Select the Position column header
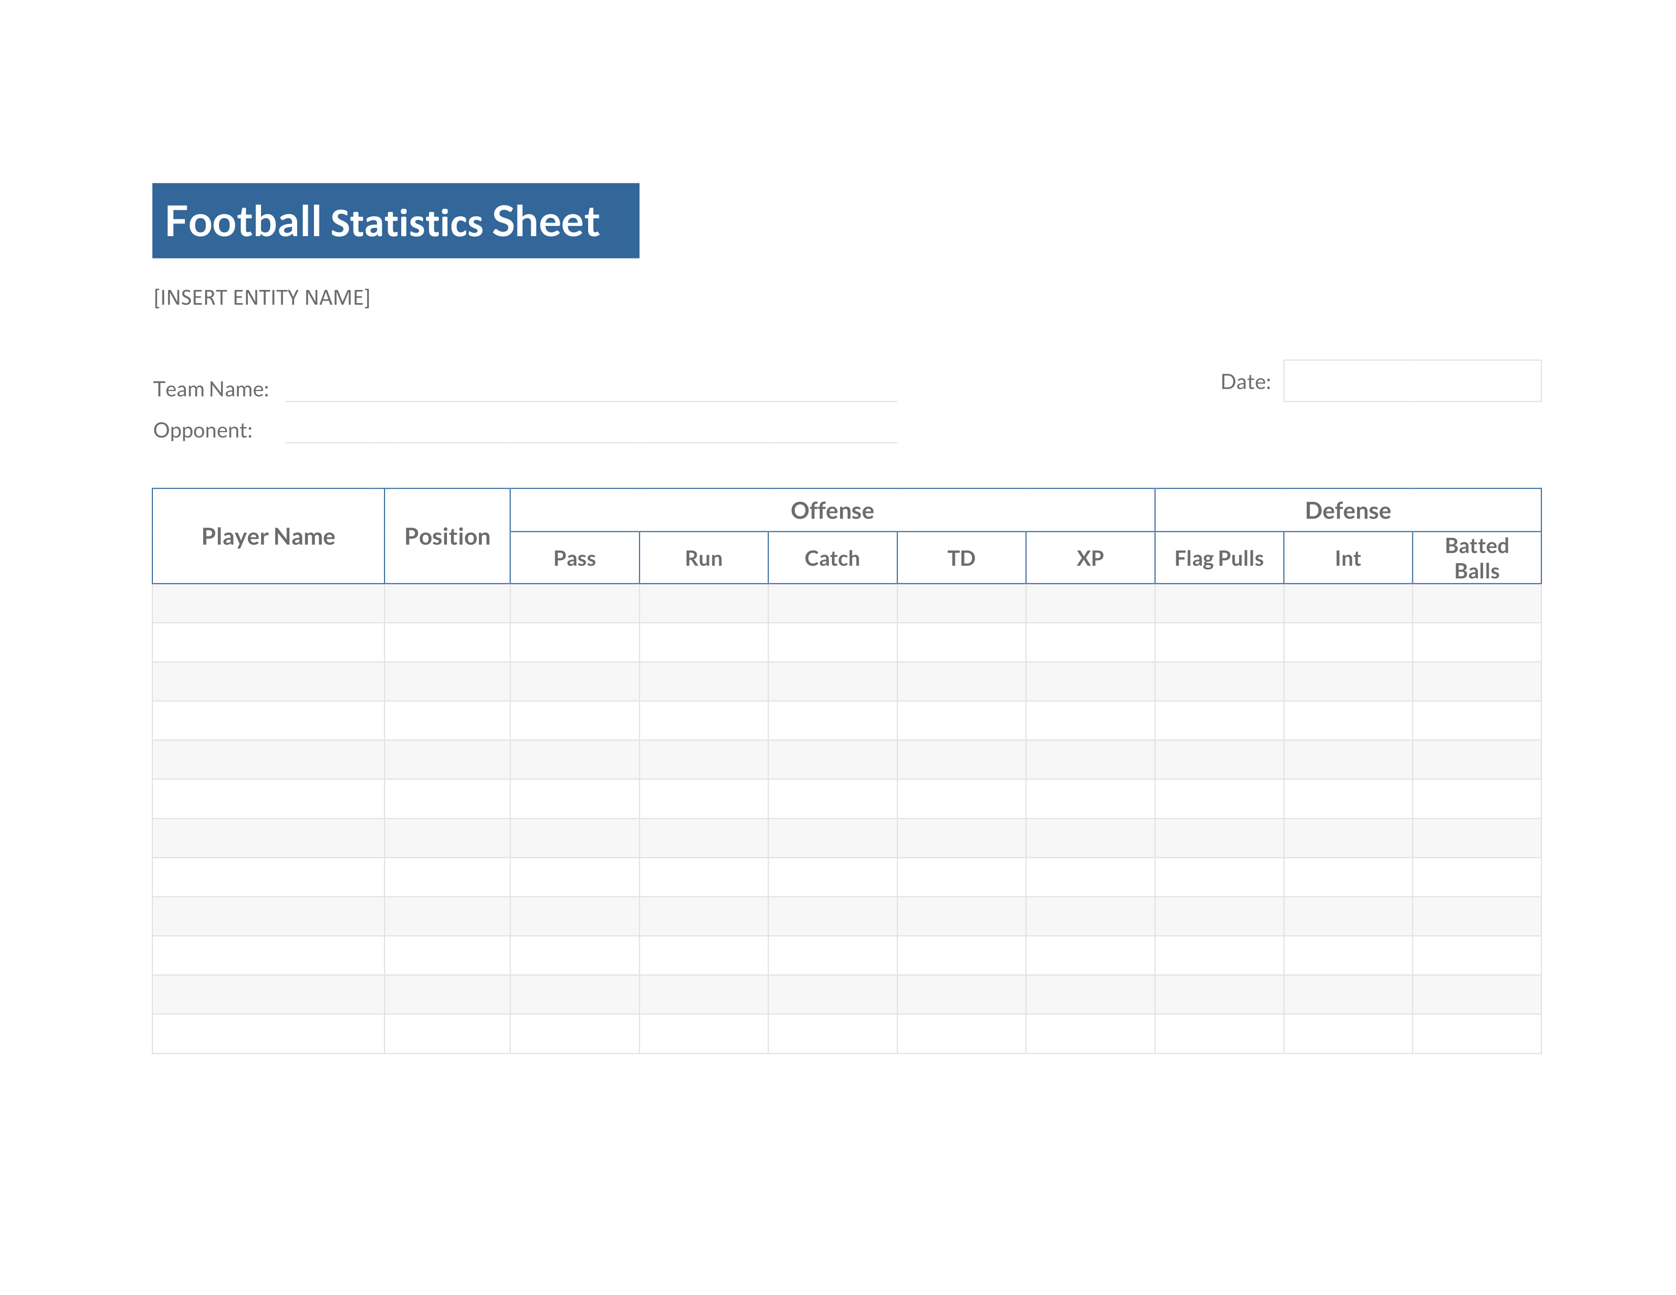This screenshot has height=1295, width=1676. tap(447, 536)
